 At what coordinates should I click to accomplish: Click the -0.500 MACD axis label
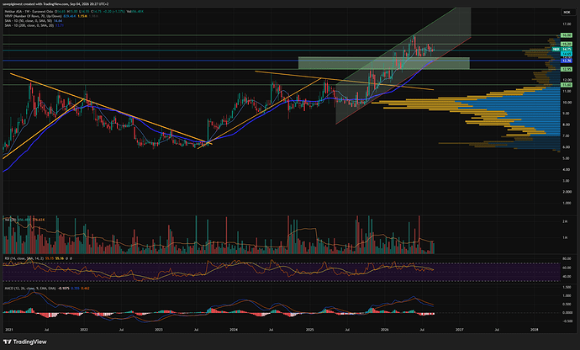pos(567,321)
